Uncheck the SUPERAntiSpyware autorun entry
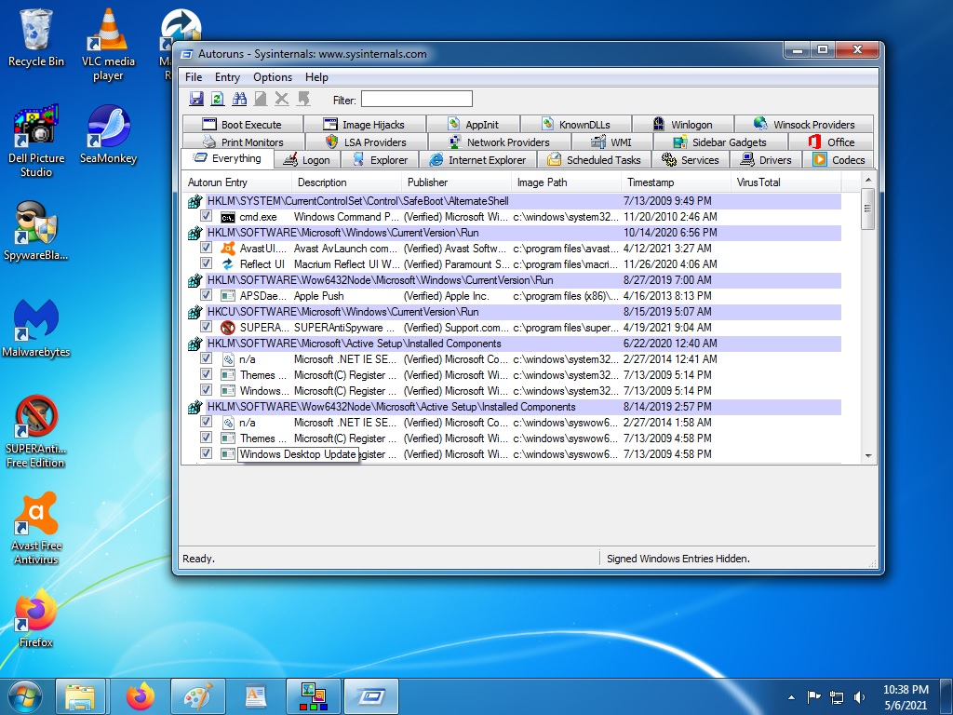Image resolution: width=953 pixels, height=715 pixels. tap(206, 327)
